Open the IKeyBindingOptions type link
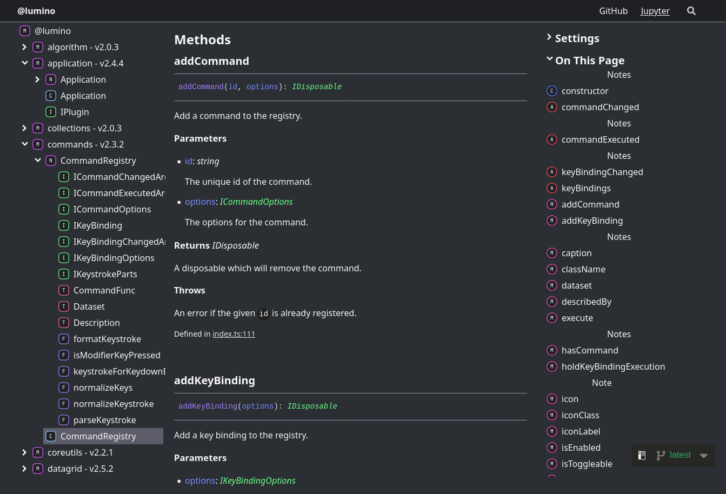Viewport: 726px width, 494px height. tap(258, 480)
